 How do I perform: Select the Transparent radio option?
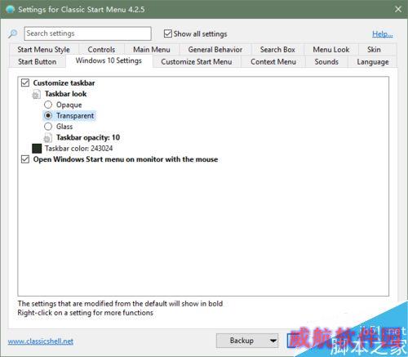48,115
